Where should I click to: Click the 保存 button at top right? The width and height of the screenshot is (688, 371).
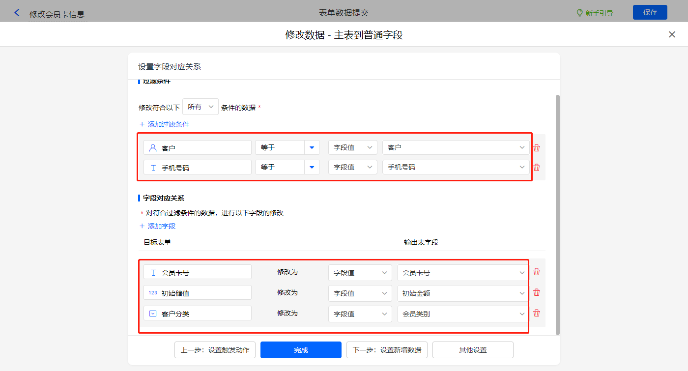650,12
